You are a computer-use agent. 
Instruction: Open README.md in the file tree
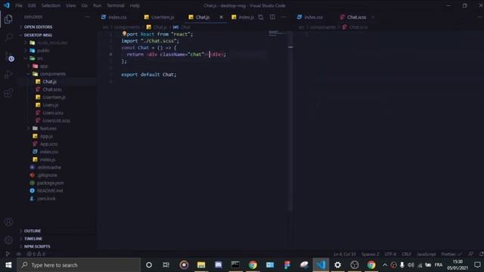(50, 190)
